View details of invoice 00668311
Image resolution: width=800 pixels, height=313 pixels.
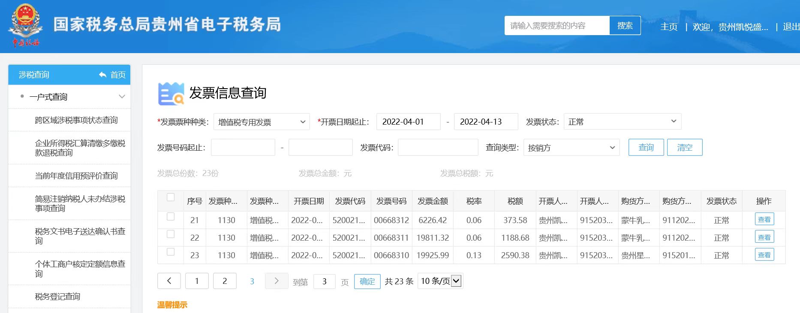[764, 237]
